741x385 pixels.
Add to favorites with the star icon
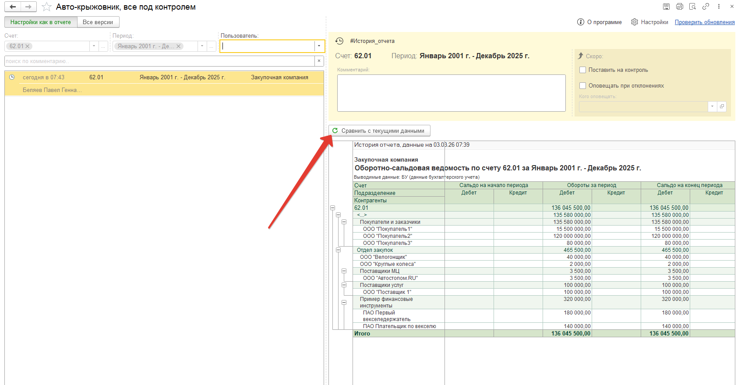point(46,7)
